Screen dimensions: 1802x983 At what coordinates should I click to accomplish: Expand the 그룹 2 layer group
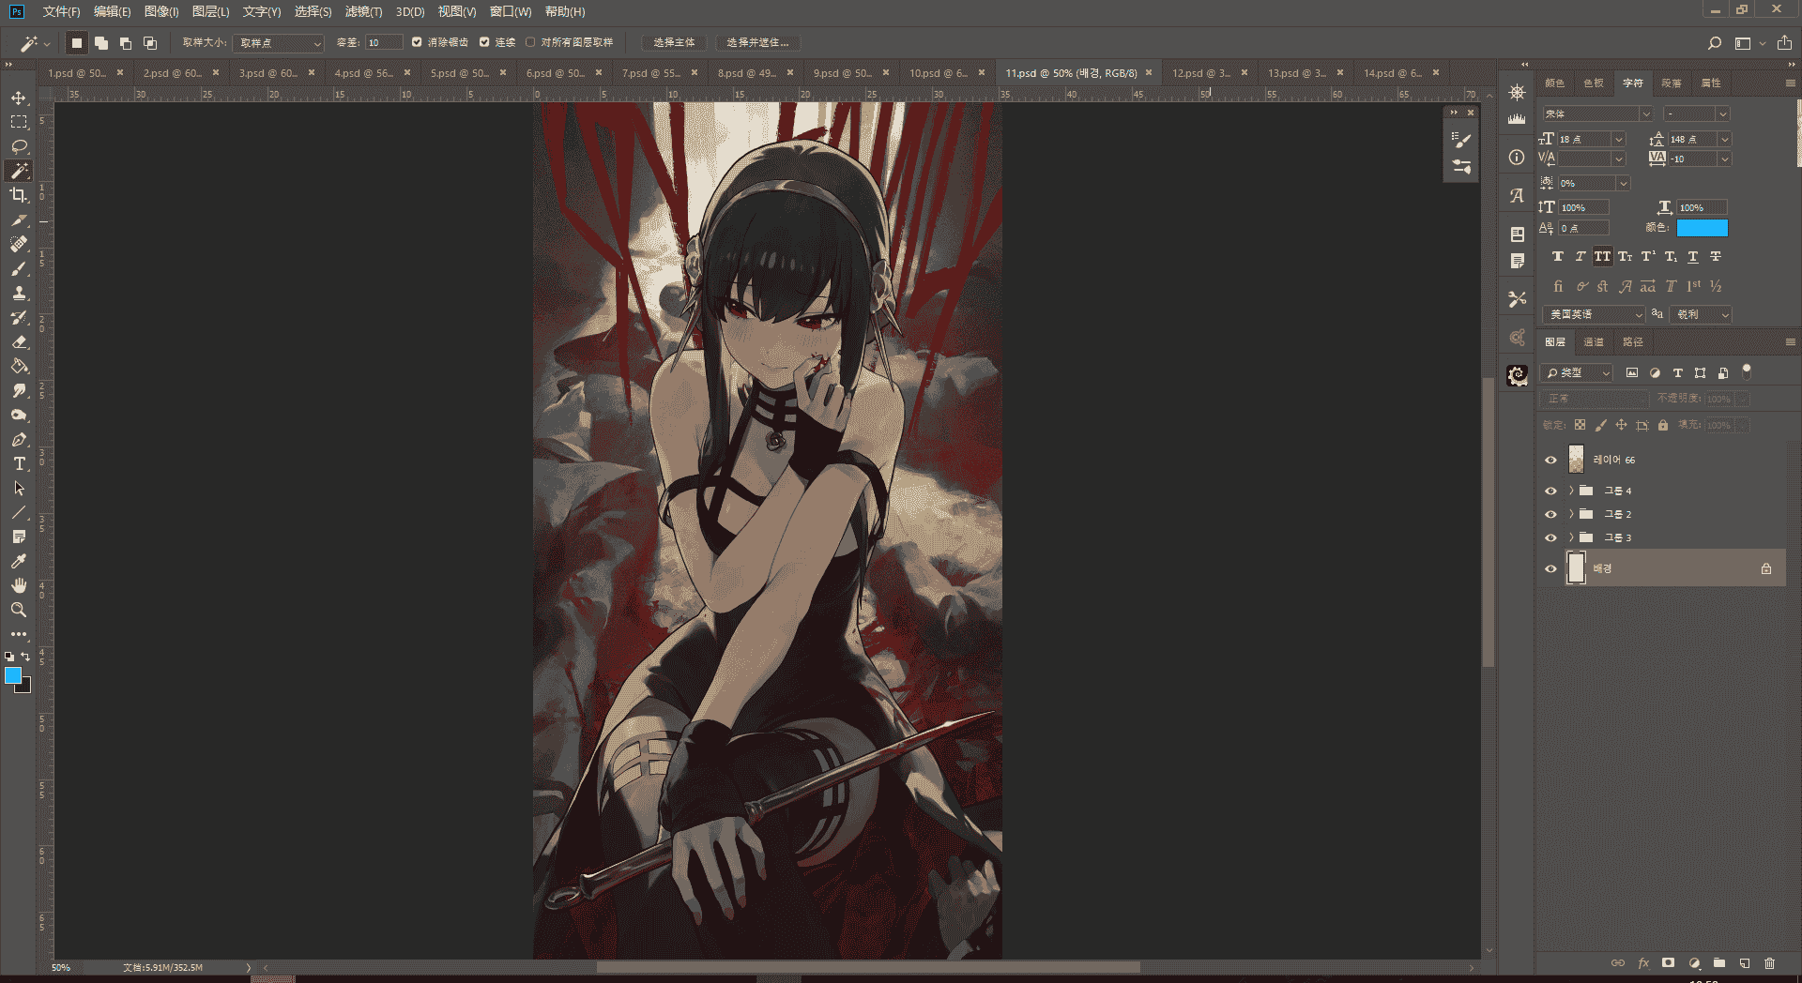[1571, 514]
